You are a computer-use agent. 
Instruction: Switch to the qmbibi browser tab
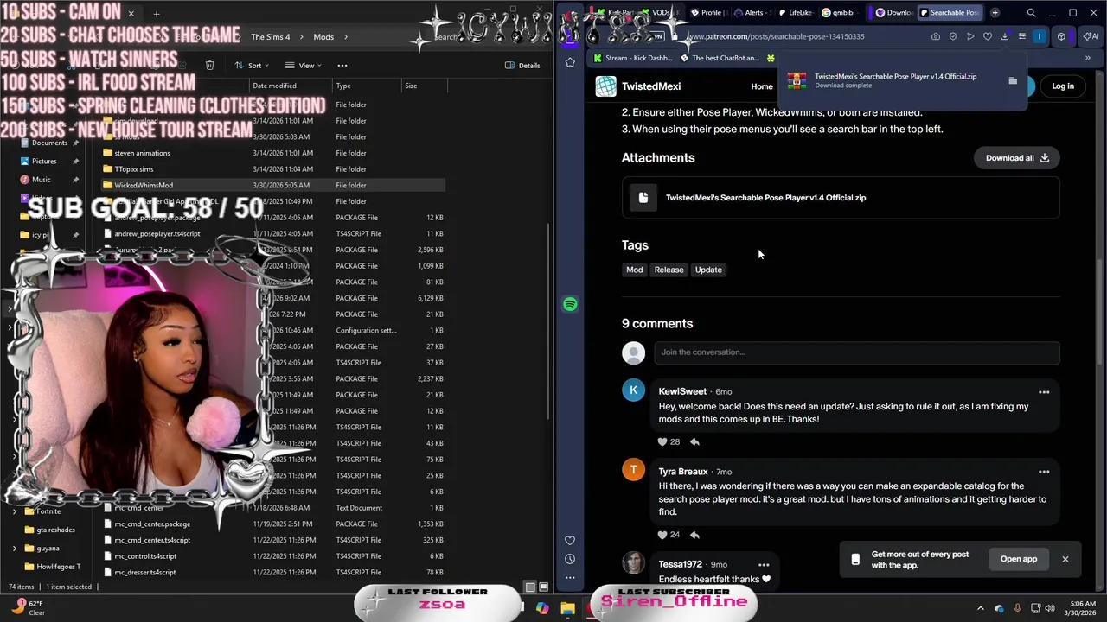coord(838,13)
